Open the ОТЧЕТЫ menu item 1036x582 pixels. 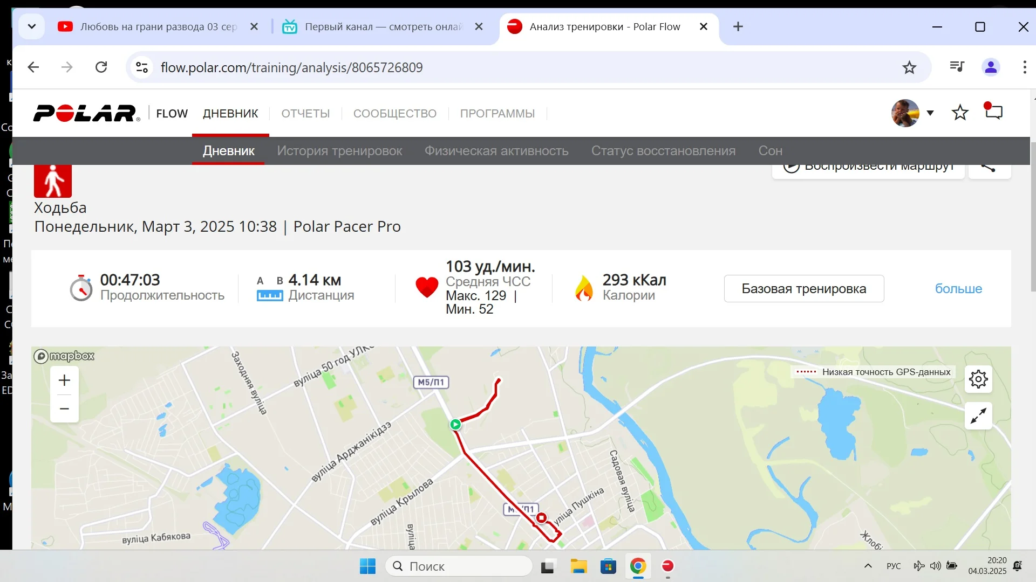pos(305,114)
